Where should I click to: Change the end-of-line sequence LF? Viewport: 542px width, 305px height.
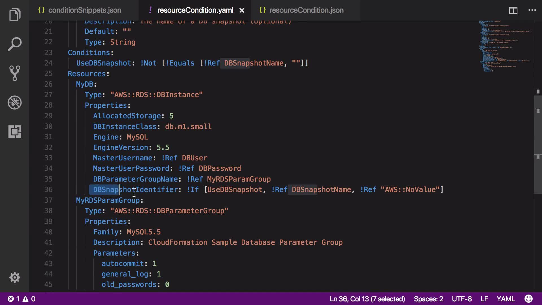484,299
